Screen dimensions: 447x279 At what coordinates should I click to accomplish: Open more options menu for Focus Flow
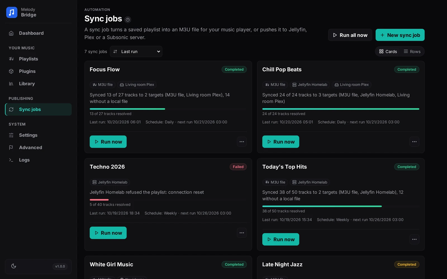pos(242,142)
